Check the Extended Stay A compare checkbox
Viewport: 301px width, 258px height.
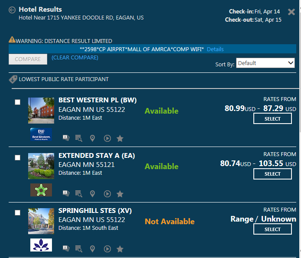(x=17, y=158)
